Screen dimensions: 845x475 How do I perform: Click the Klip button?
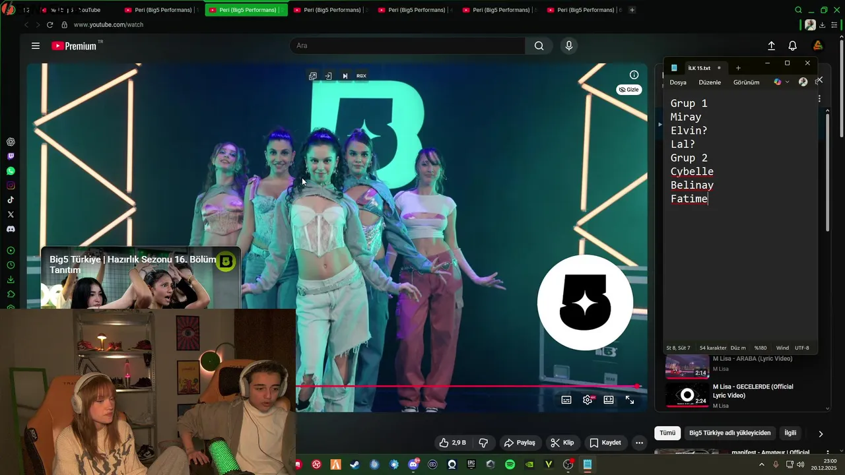point(562,443)
